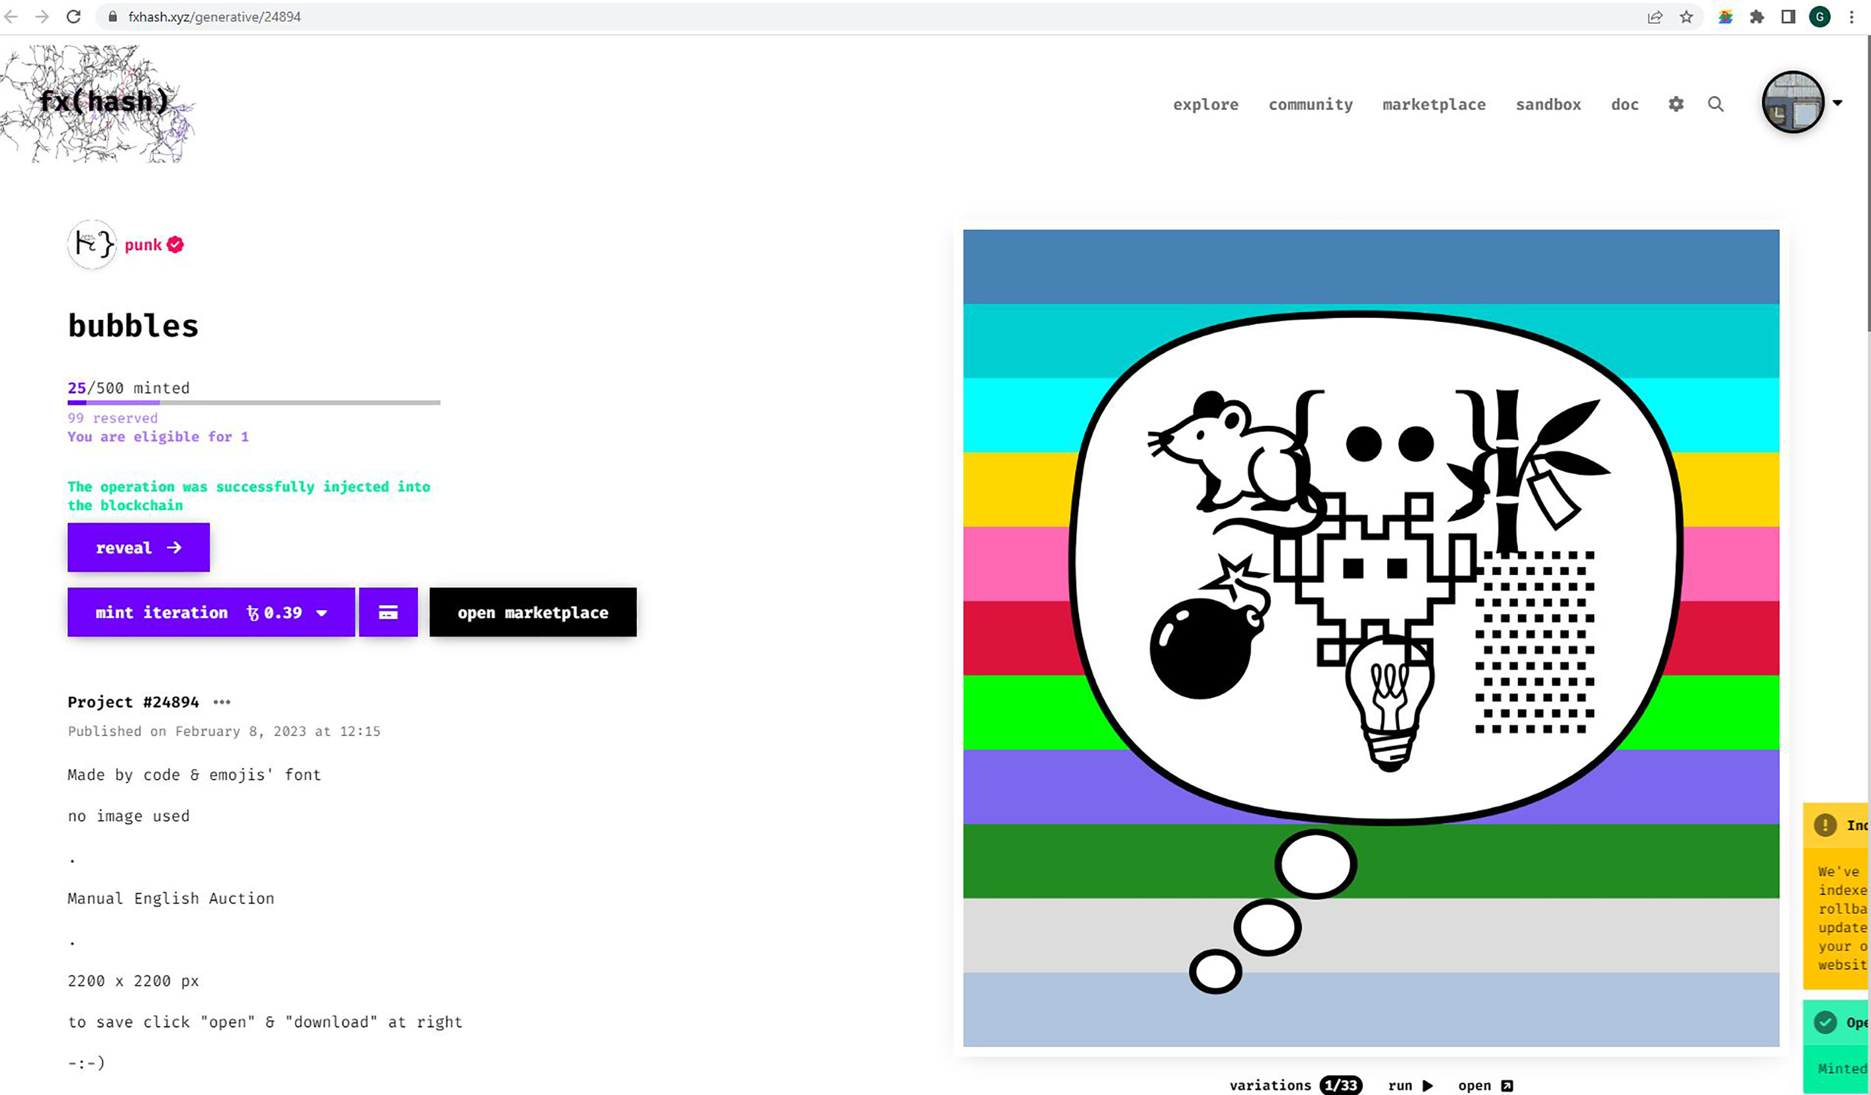Image resolution: width=1871 pixels, height=1095 pixels.
Task: Click the minted progress bar
Action: coord(253,402)
